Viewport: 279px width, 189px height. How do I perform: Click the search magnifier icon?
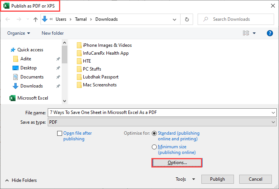pos(206,19)
